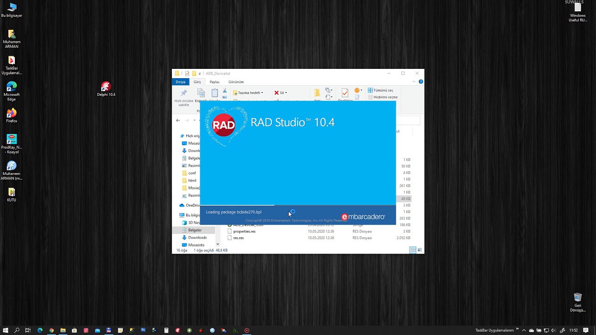This screenshot has width=596, height=335.
Task: Expand TaskBar Uygulamalarım toolbar chevron
Action: click(517, 329)
